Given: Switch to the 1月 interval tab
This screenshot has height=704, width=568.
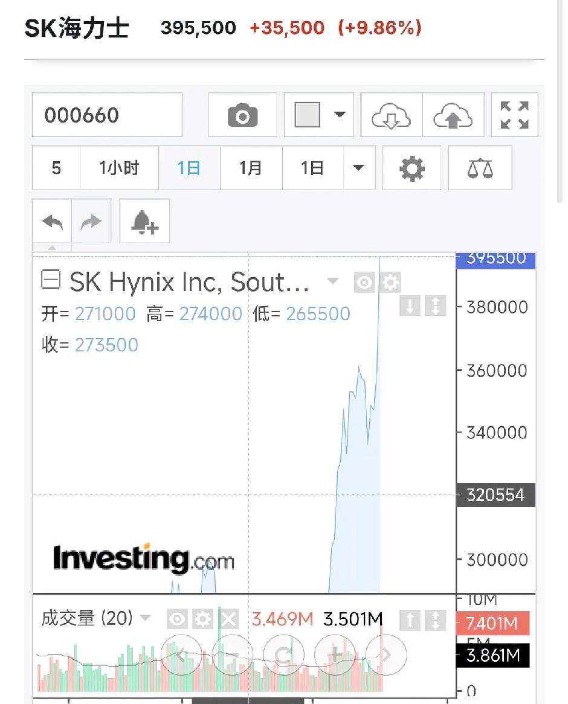Looking at the screenshot, I should click(251, 168).
